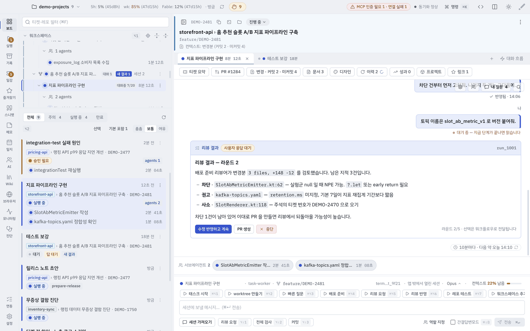The width and height of the screenshot is (530, 331).
Task: Open the search icon in the conversation overlay
Action: tap(519, 87)
